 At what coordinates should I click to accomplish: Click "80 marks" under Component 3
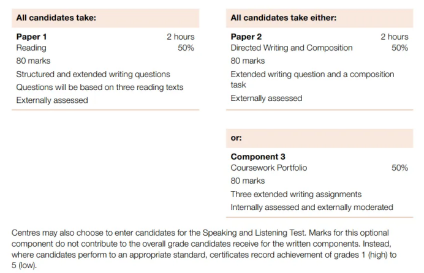[248, 181]
